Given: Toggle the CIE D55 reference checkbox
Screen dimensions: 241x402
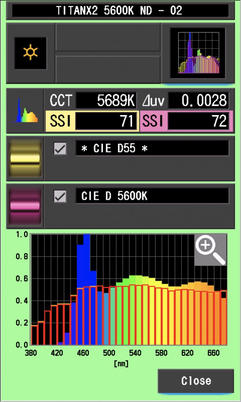Looking at the screenshot, I should click(x=60, y=149).
